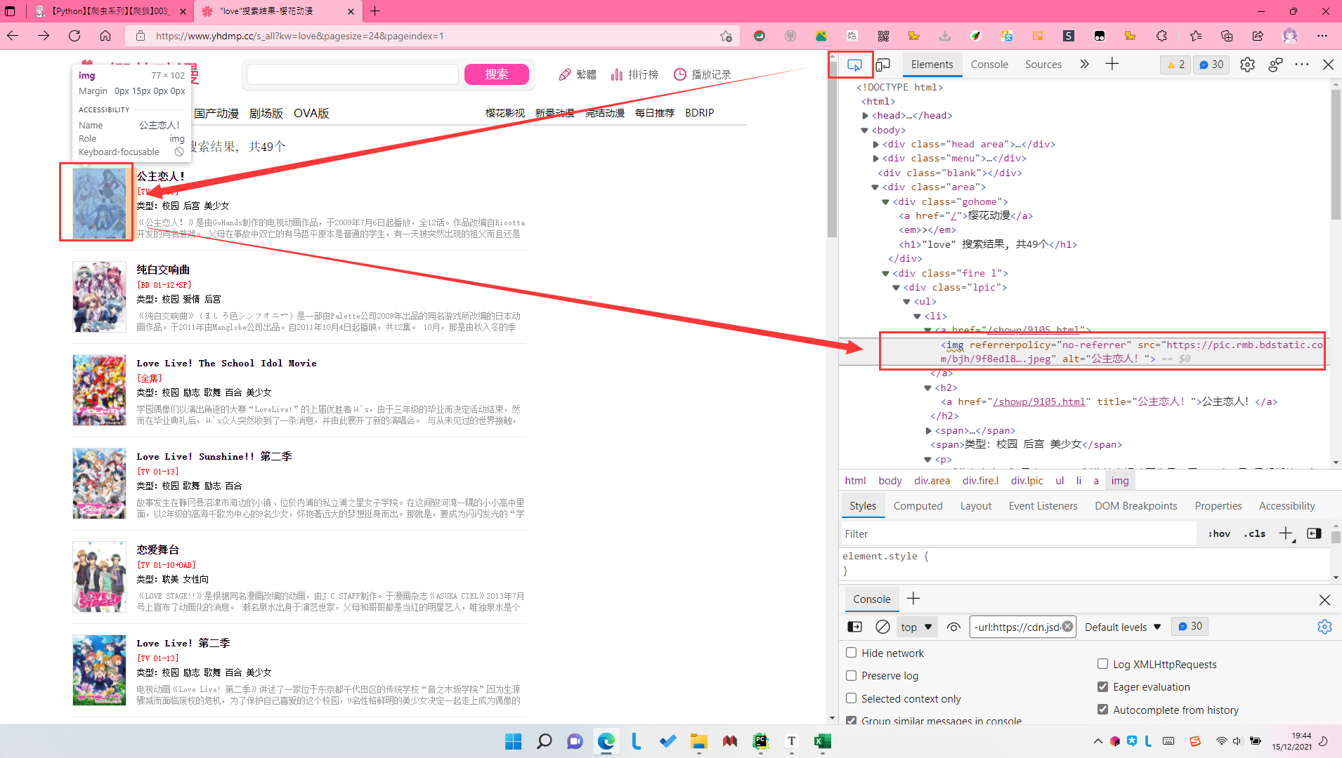
Task: Close the Console drawer
Action: 1324,599
